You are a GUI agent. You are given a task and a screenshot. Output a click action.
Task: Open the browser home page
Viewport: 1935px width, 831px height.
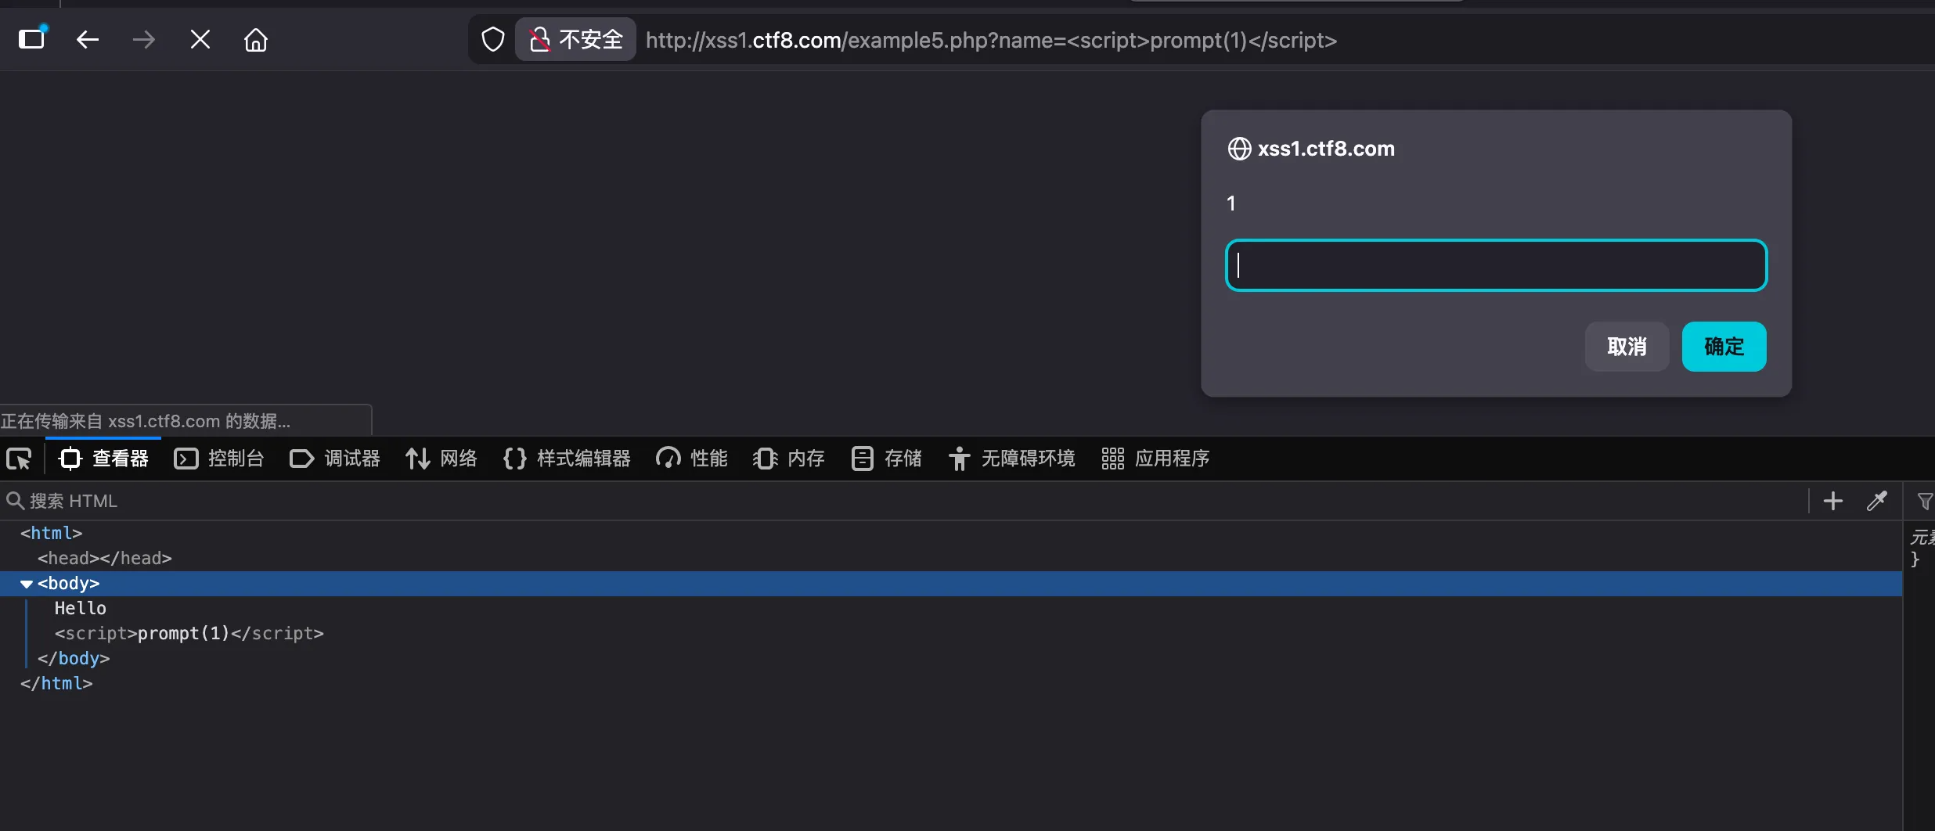click(256, 39)
